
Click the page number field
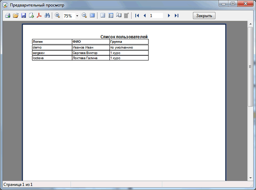[x=156, y=15]
